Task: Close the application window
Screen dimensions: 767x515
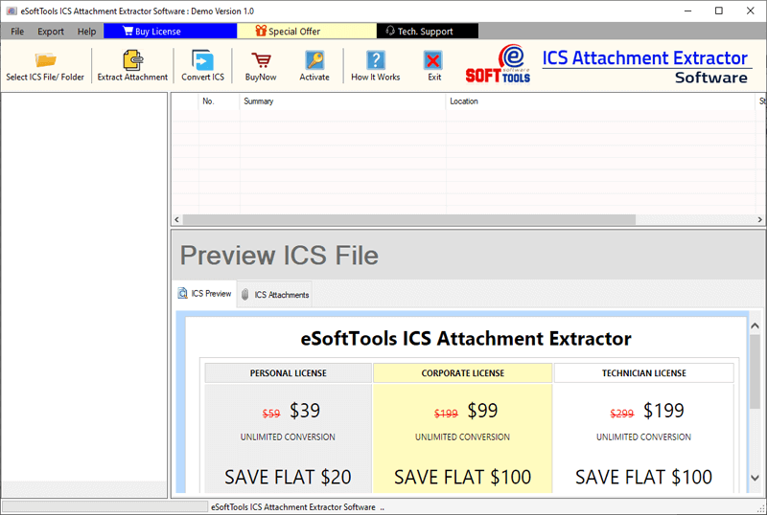Action: pyautogui.click(x=751, y=11)
